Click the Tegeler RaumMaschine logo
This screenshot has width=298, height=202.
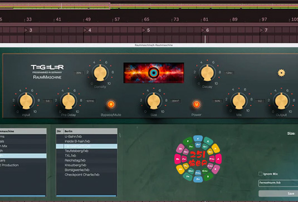point(47,72)
